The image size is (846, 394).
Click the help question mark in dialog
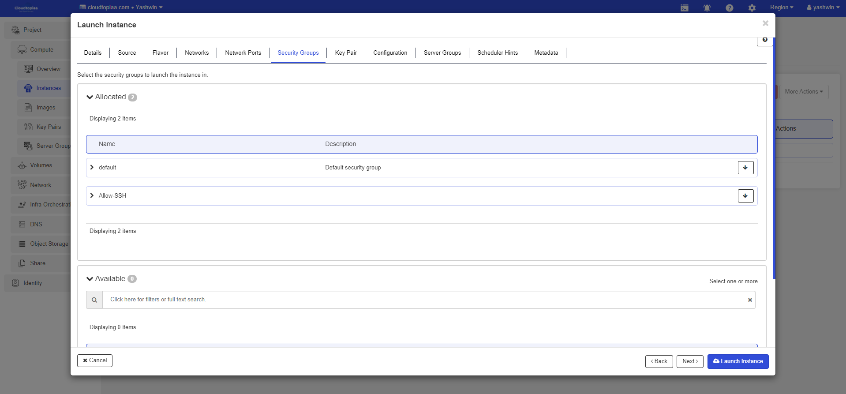(x=764, y=40)
